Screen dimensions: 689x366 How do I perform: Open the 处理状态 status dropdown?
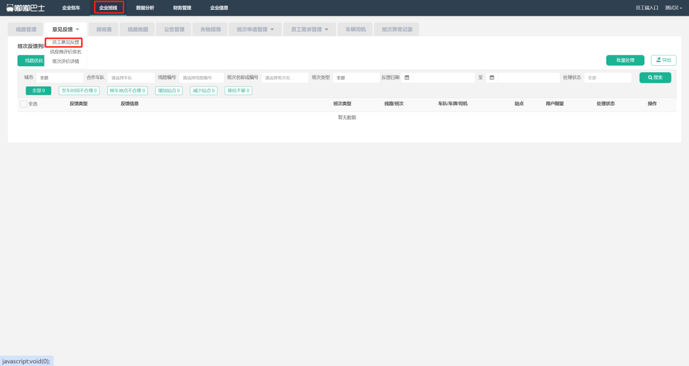click(x=607, y=78)
